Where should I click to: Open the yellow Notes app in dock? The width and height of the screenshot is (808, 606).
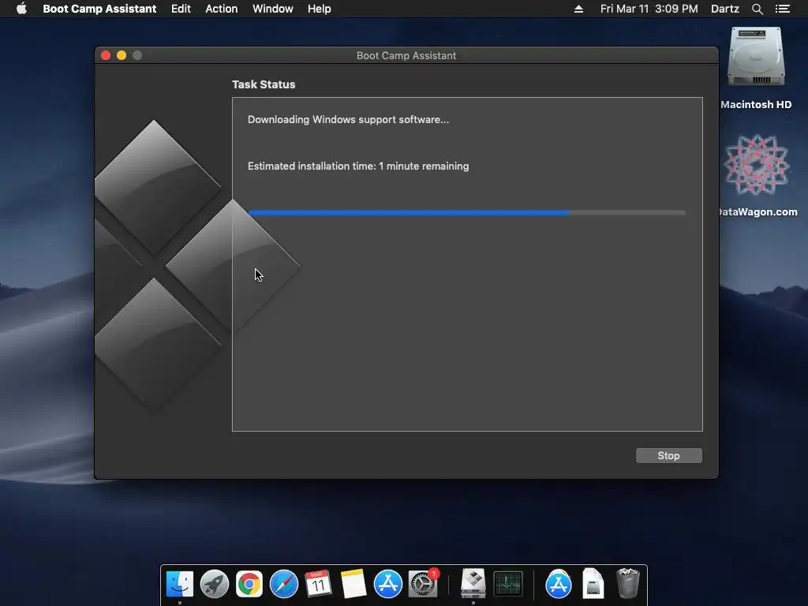(x=353, y=584)
